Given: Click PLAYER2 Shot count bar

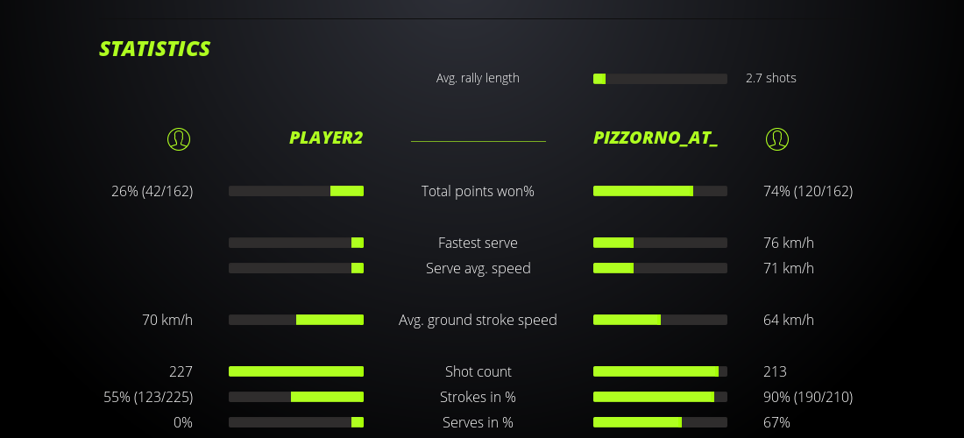Looking at the screenshot, I should [x=296, y=371].
